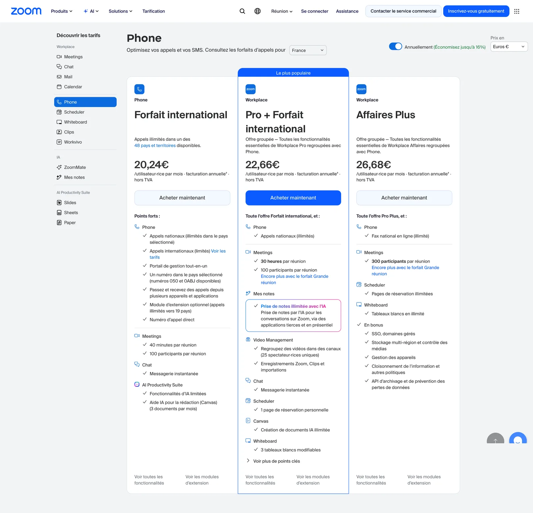Open Paper in the sidebar

(x=85, y=223)
